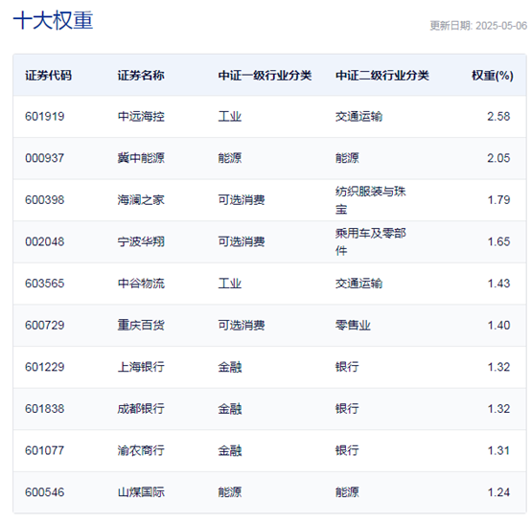Open the 山煤国际 entry

(141, 492)
